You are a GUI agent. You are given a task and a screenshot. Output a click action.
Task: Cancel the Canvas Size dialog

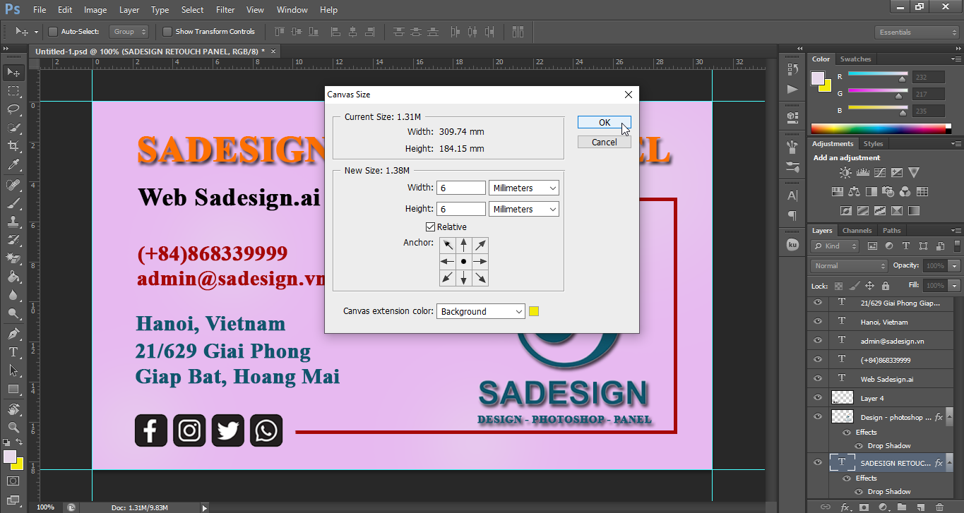[604, 142]
